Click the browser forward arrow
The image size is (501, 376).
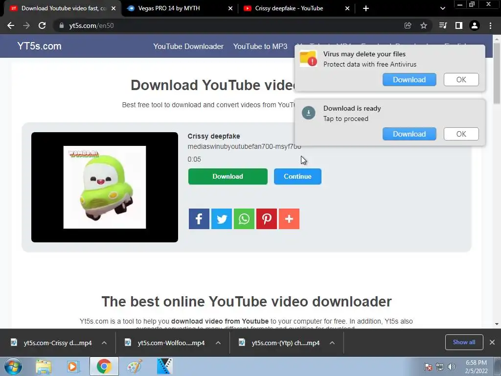click(x=26, y=25)
